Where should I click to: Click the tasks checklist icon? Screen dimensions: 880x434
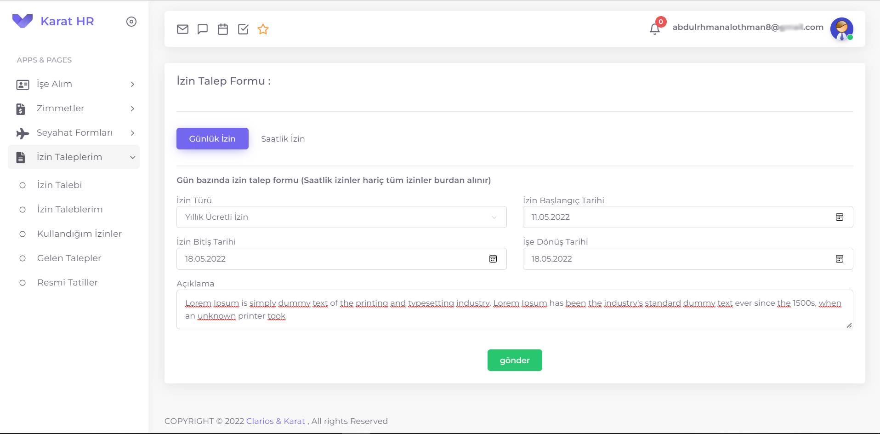[243, 29]
